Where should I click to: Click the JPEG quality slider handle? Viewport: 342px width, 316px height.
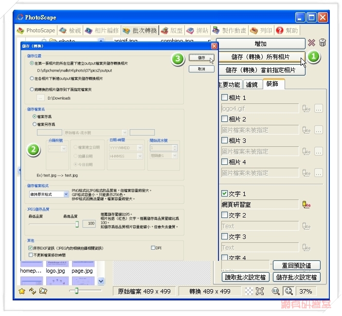coord(77,224)
